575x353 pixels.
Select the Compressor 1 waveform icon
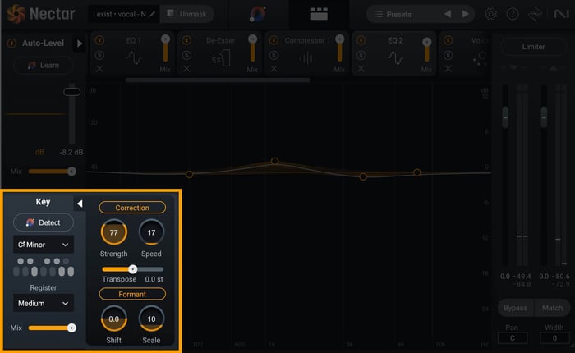click(x=307, y=58)
